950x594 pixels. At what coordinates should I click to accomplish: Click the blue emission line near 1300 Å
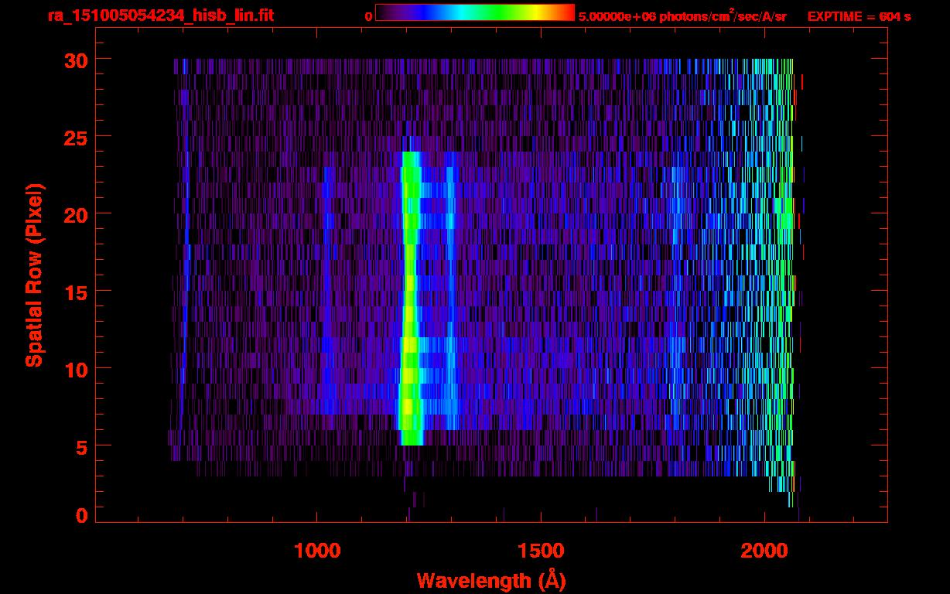[450, 309]
